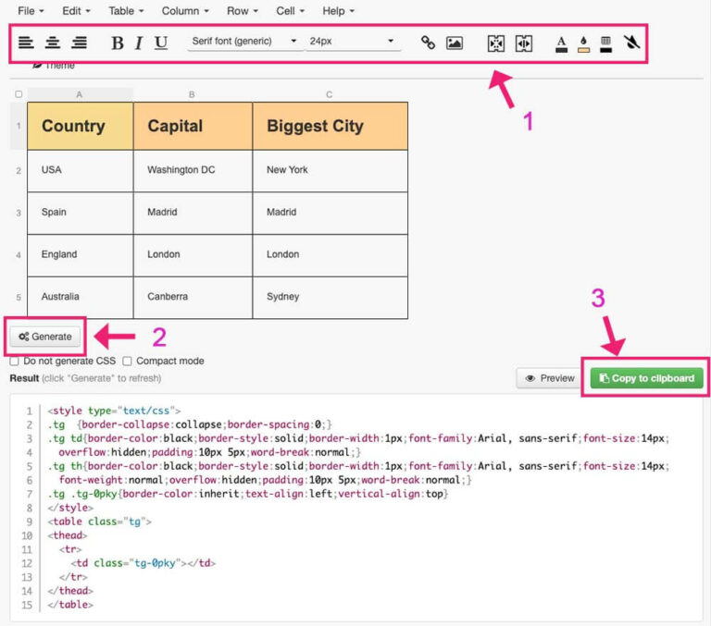The image size is (711, 626).
Task: Toggle italic text style
Action: point(139,43)
